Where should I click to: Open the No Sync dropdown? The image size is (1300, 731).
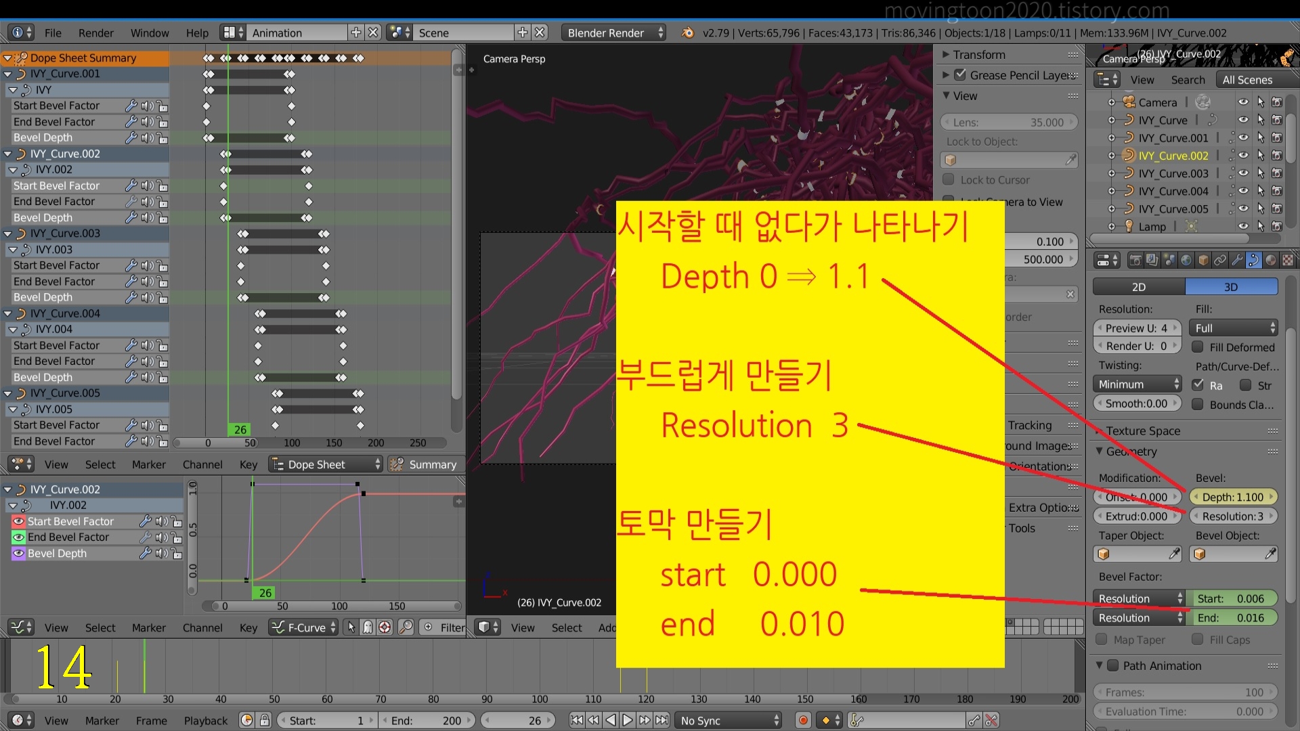[729, 721]
